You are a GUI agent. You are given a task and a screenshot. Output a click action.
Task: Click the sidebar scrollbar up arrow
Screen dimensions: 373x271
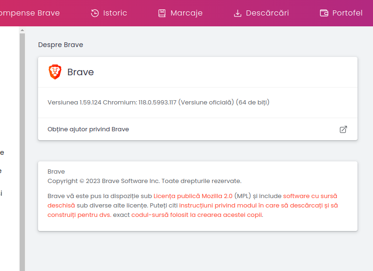pos(23,30)
